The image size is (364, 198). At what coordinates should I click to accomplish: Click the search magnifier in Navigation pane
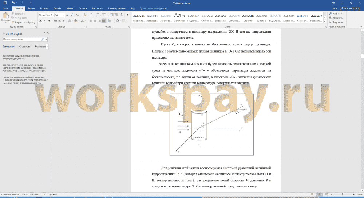[x=43, y=40]
